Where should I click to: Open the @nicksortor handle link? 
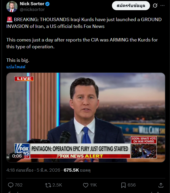32,9
